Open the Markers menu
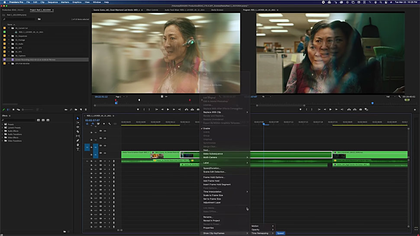420x236 pixels. pos(65,2)
